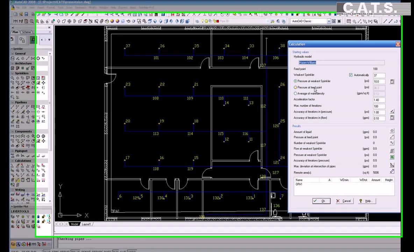The width and height of the screenshot is (414, 252).
Task: Click the circle target icon beside Amount of liquid
Action: click(392, 131)
